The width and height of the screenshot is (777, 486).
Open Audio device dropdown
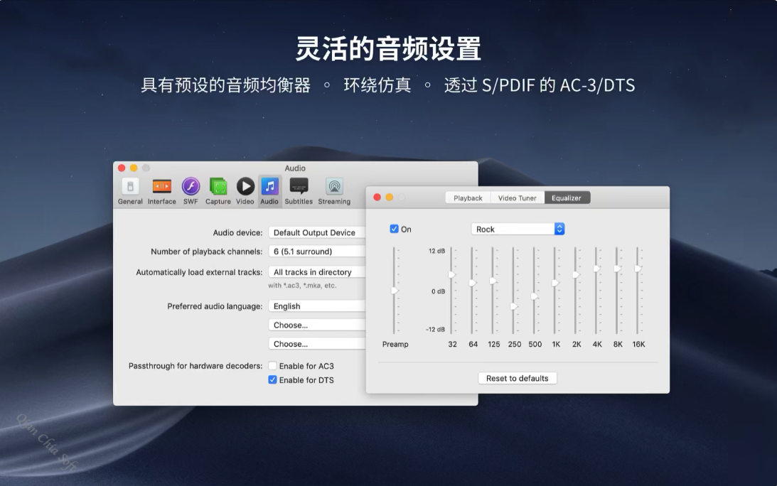(317, 232)
